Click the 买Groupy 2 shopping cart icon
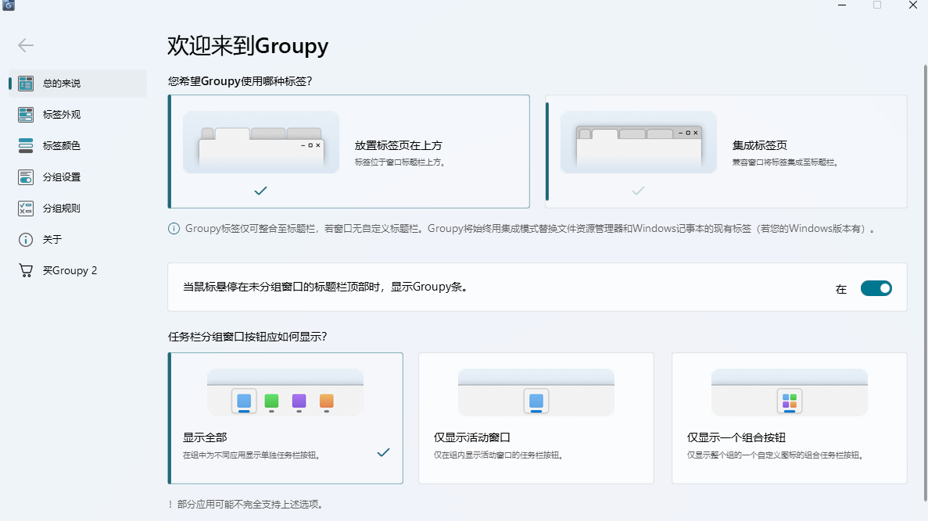The height and width of the screenshot is (521, 928). point(26,271)
